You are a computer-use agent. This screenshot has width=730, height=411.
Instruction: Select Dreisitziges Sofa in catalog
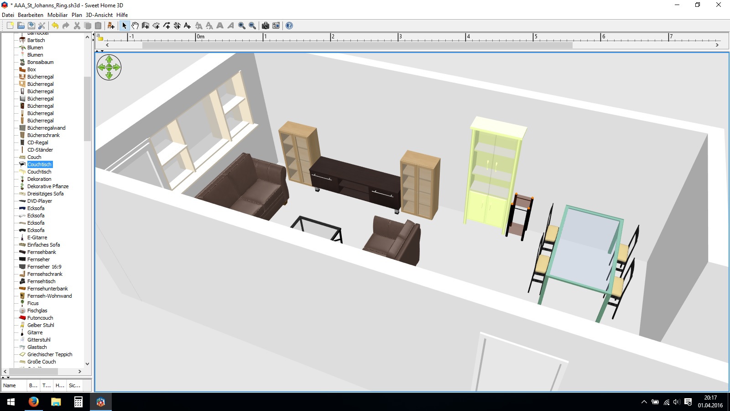coord(45,194)
